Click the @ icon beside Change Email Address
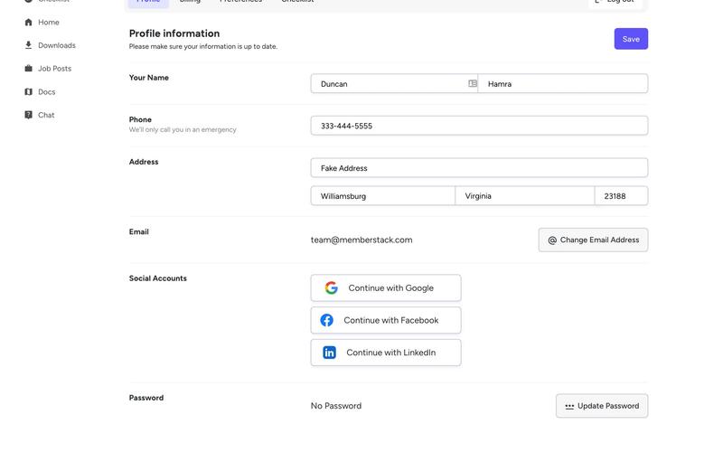This screenshot has height=452, width=723. [552, 240]
